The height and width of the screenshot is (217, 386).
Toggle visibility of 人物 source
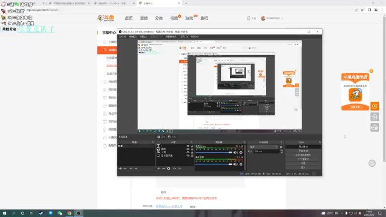tap(188, 152)
